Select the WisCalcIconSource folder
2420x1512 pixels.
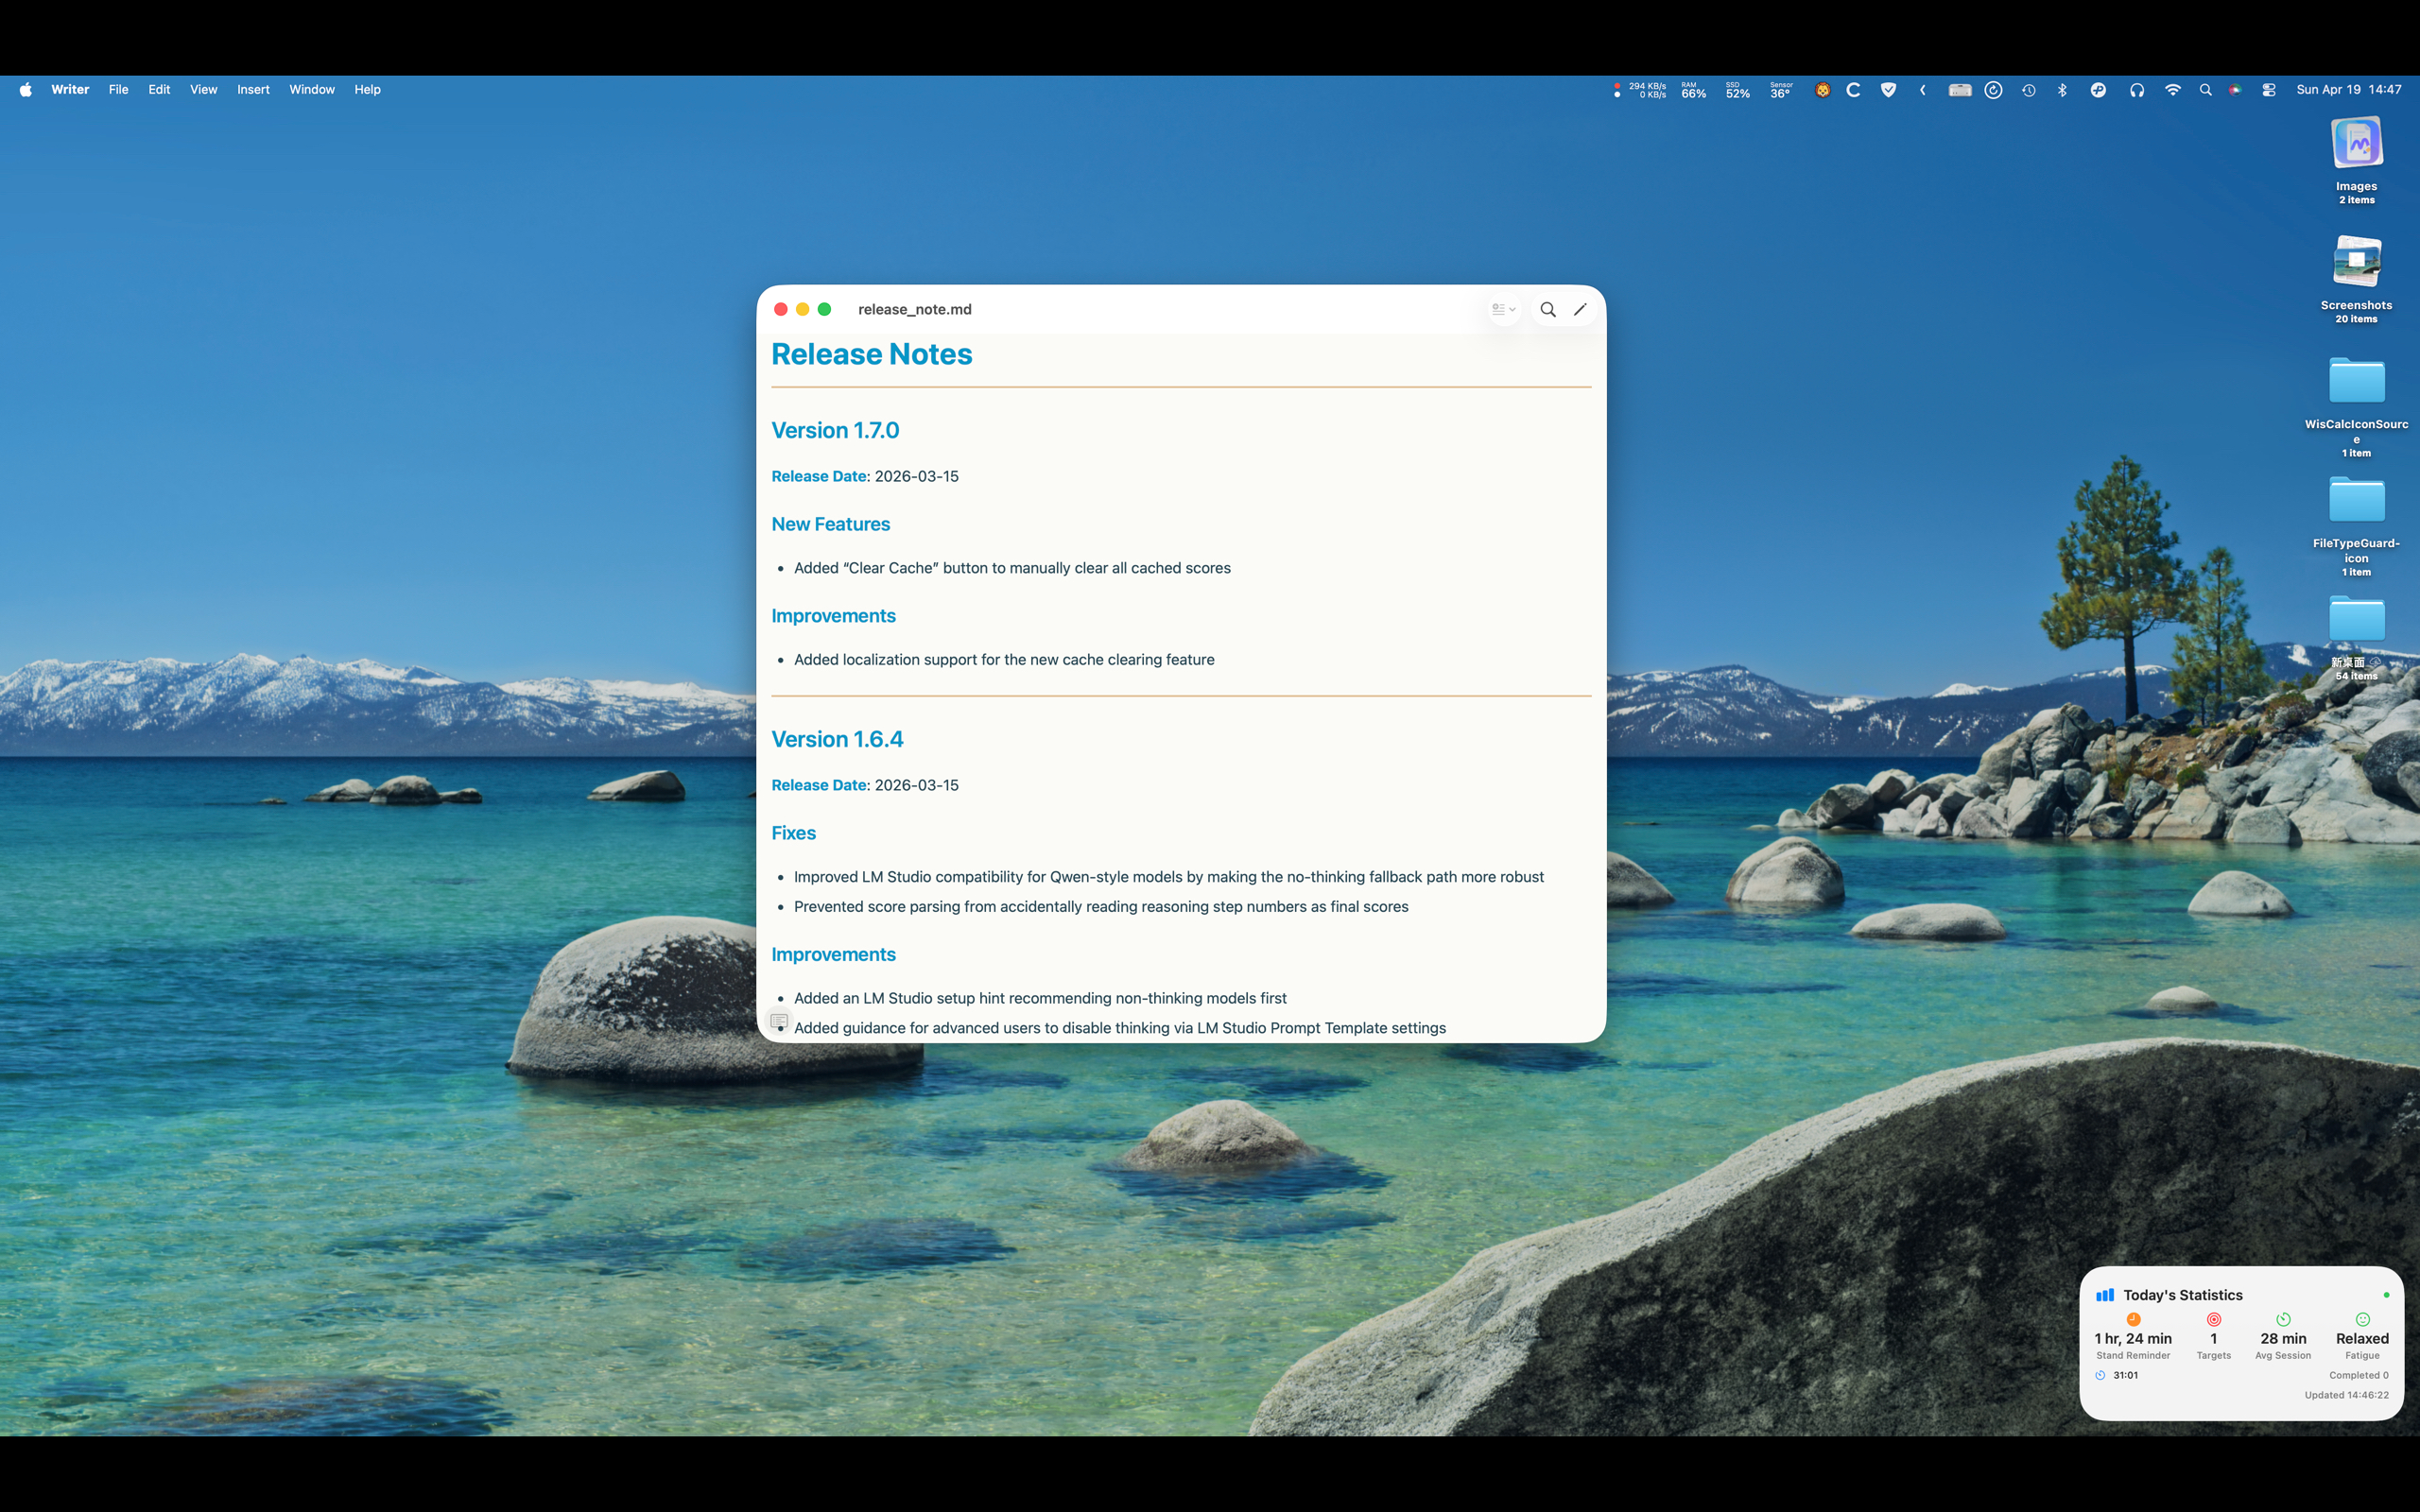[2356, 405]
